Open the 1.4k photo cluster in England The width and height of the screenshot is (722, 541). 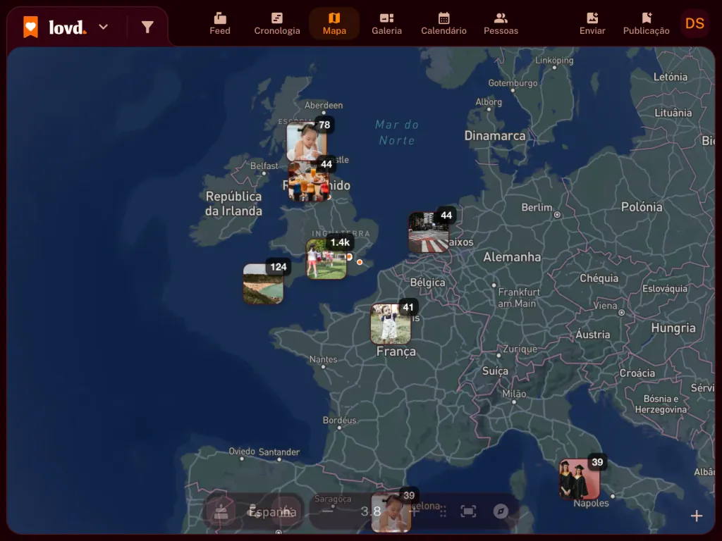point(326,259)
